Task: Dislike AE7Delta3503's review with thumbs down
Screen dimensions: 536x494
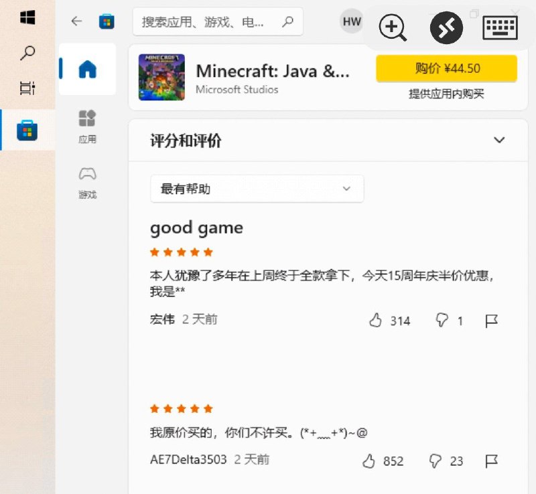Action: pyautogui.click(x=435, y=461)
